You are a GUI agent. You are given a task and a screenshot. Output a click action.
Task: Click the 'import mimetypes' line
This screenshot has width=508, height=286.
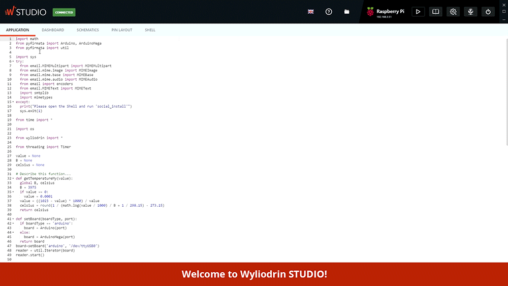pyautogui.click(x=36, y=97)
